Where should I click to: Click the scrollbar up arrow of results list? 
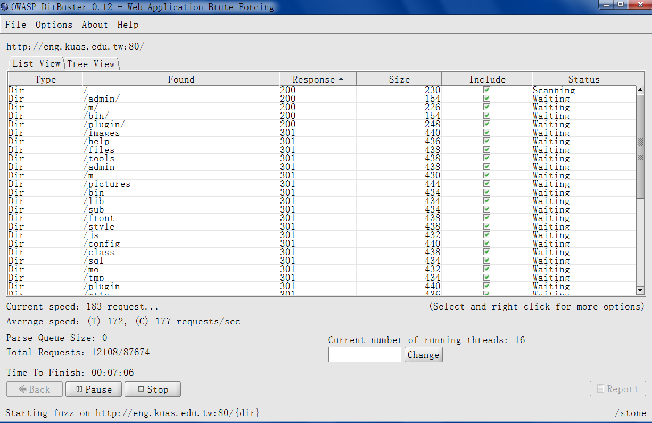pyautogui.click(x=640, y=90)
